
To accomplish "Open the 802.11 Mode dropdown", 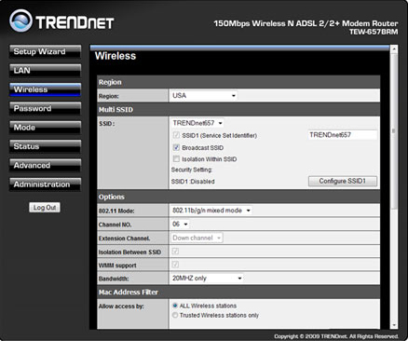I will click(211, 211).
